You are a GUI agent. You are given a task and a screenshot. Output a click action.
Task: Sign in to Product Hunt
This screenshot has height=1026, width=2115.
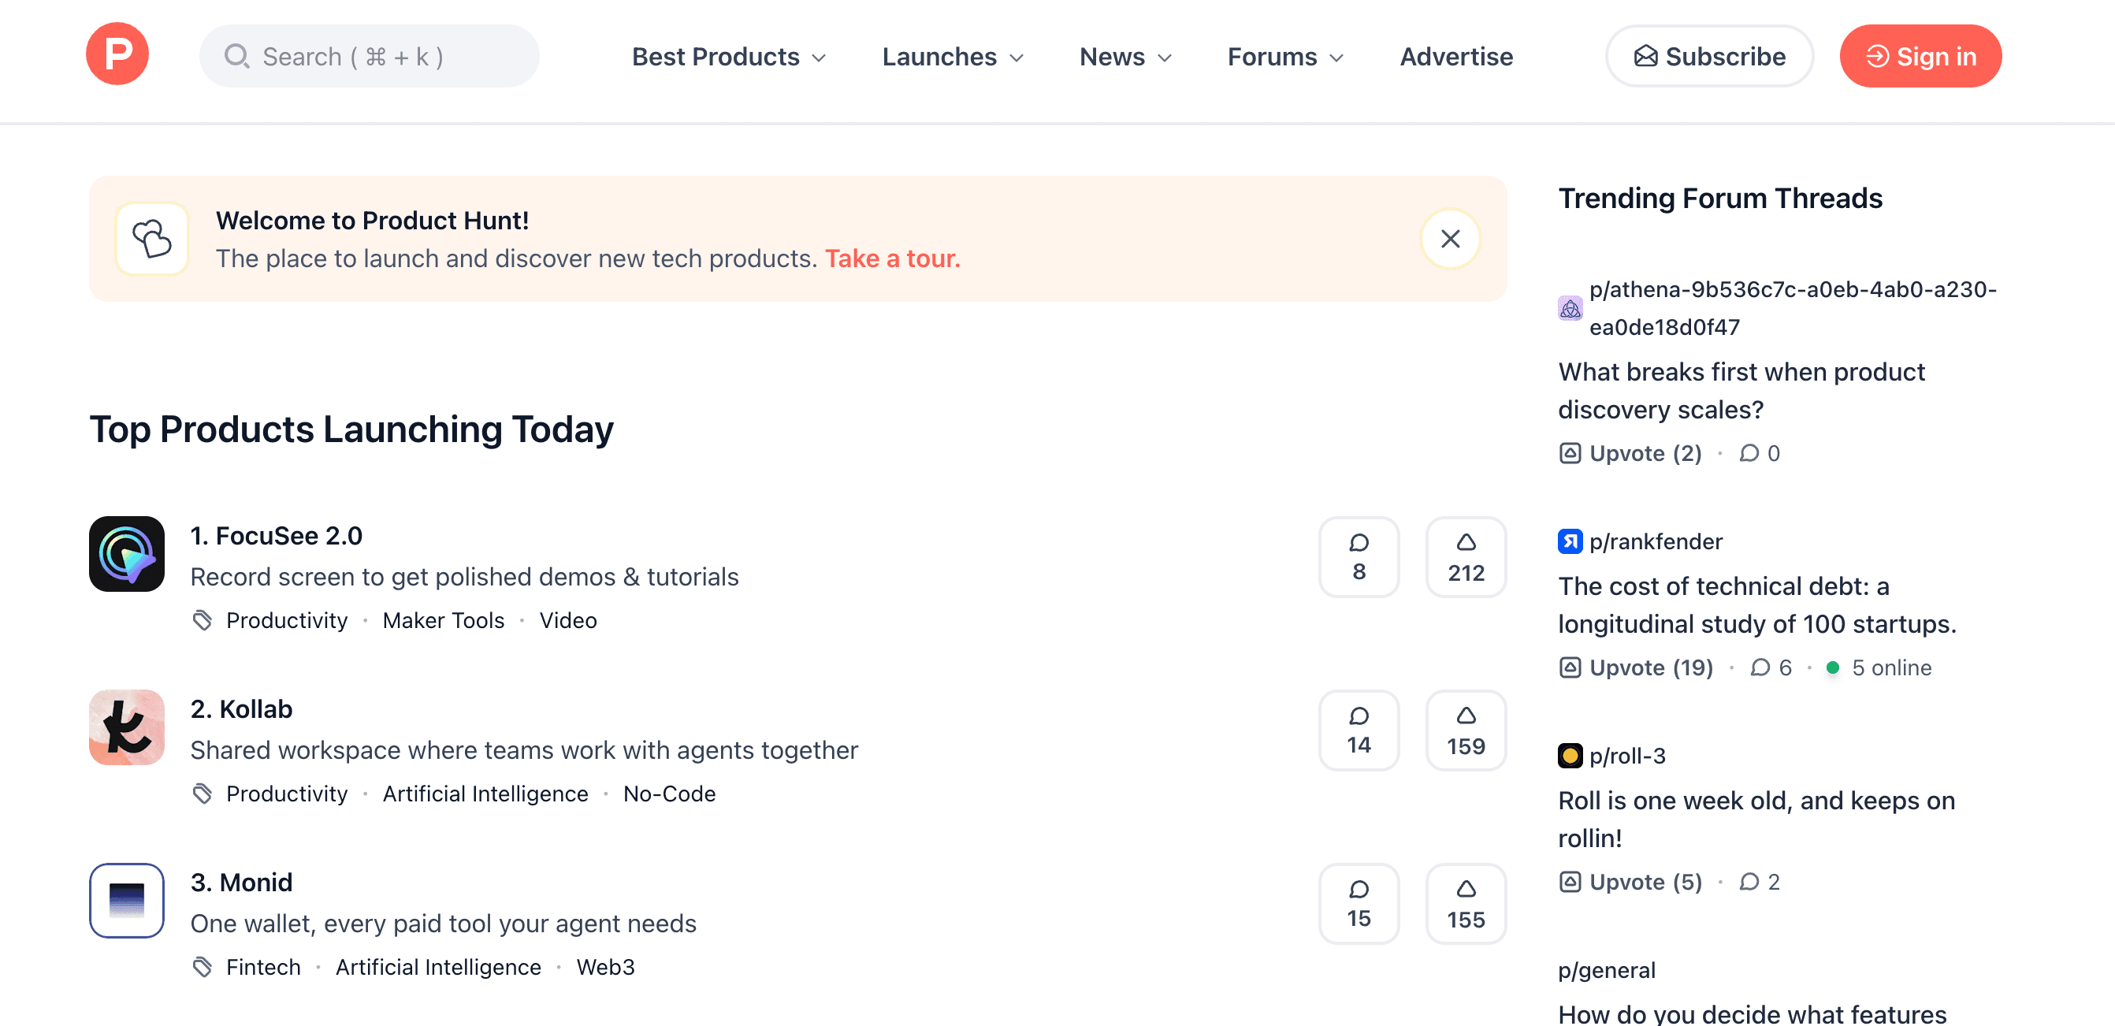[1920, 56]
